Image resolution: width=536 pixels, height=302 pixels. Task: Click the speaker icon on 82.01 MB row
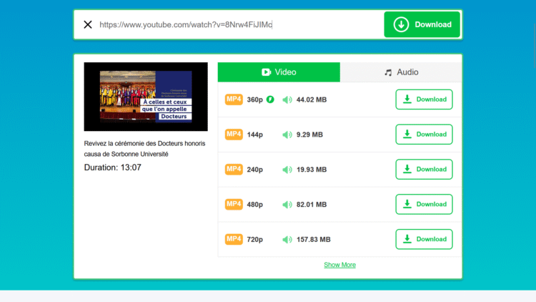(x=287, y=205)
